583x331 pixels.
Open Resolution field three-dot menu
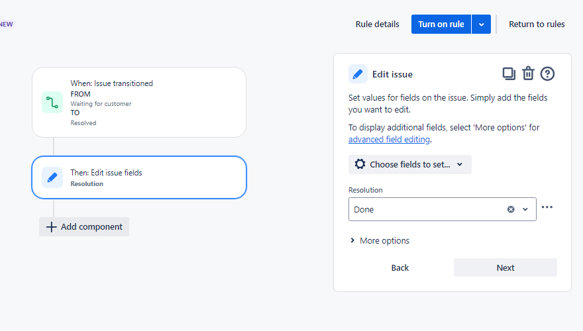[x=547, y=207]
